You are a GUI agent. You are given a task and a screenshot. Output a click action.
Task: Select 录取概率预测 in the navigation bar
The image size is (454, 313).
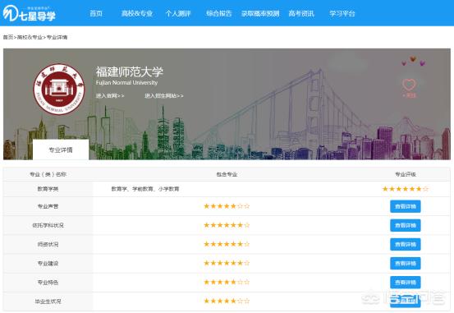260,13
